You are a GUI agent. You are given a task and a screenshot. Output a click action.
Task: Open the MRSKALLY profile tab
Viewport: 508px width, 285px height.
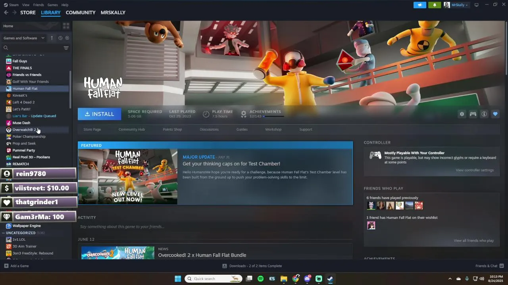click(113, 13)
